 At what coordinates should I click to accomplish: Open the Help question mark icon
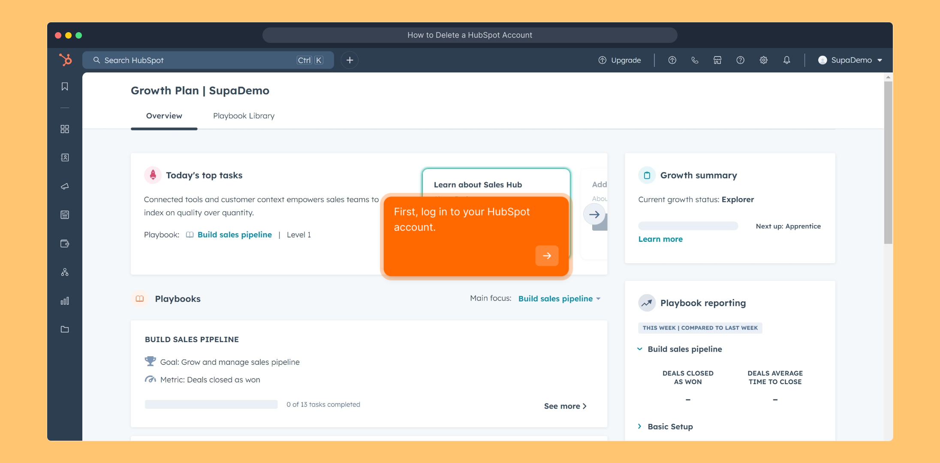click(x=740, y=60)
